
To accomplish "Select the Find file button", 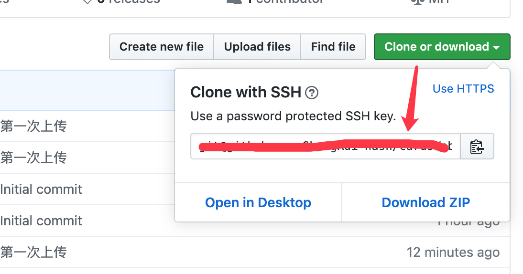I will [x=333, y=47].
